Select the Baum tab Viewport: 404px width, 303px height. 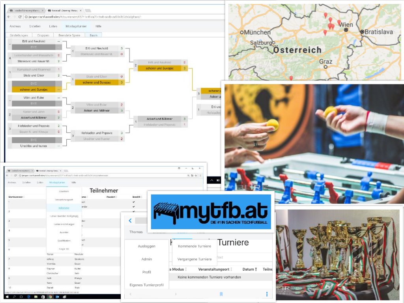pyautogui.click(x=93, y=35)
